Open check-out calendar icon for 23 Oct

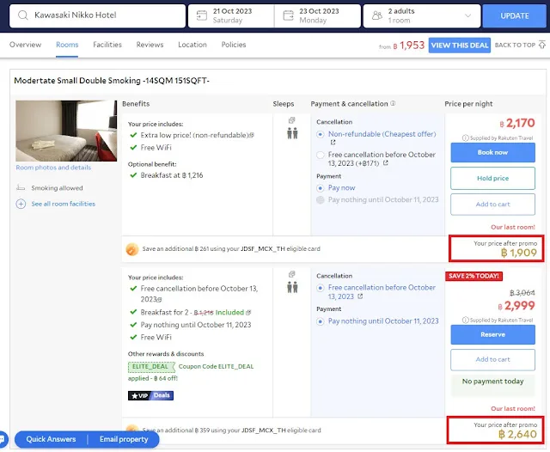[x=289, y=15]
